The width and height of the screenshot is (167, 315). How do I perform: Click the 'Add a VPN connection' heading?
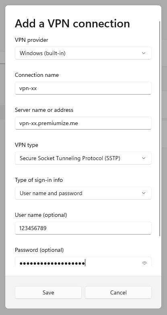[x=72, y=23]
